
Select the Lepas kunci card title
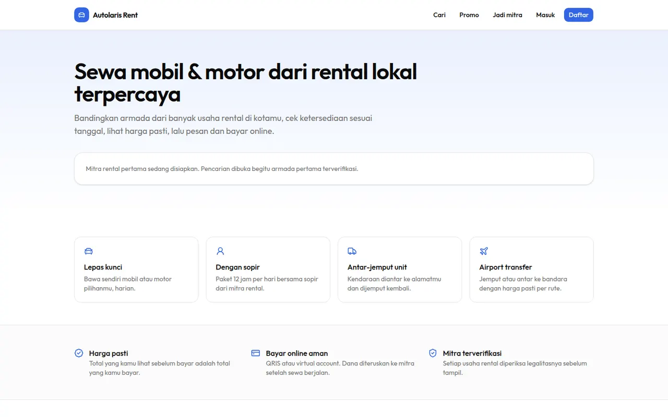coord(103,267)
